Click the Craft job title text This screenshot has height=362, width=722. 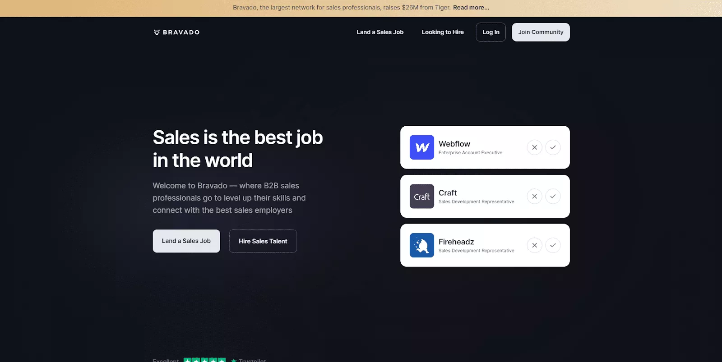pos(448,192)
